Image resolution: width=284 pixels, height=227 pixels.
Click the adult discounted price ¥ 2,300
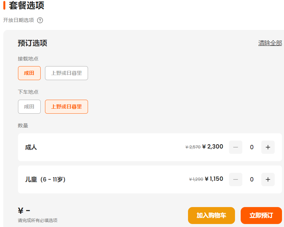213,147
